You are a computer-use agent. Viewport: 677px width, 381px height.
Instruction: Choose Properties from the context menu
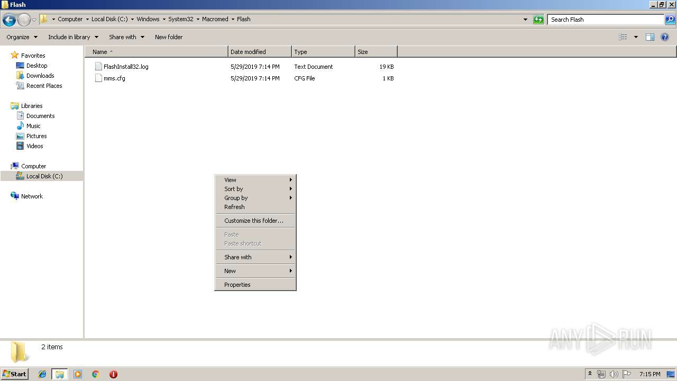[255, 285]
